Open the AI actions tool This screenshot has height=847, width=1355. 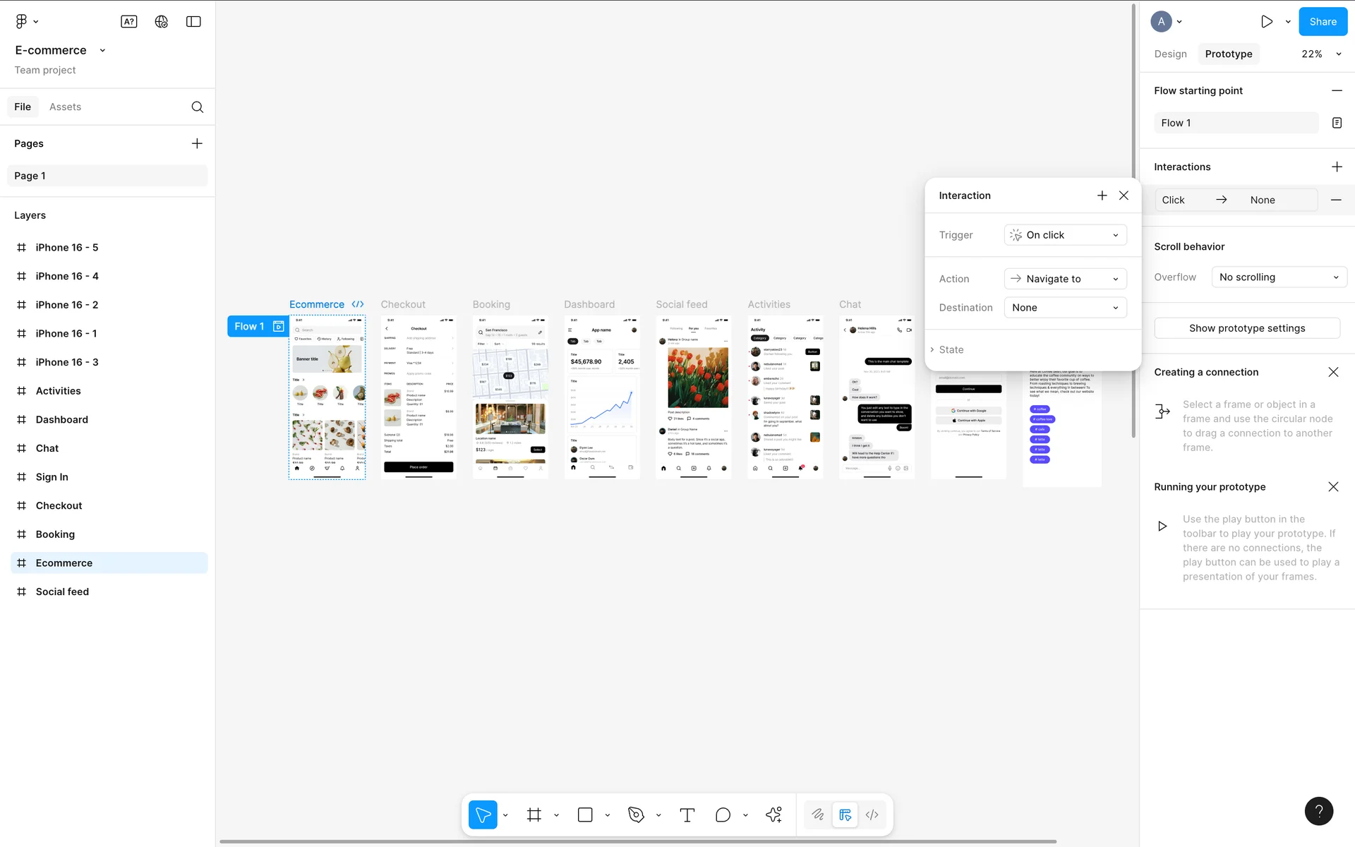coord(773,815)
